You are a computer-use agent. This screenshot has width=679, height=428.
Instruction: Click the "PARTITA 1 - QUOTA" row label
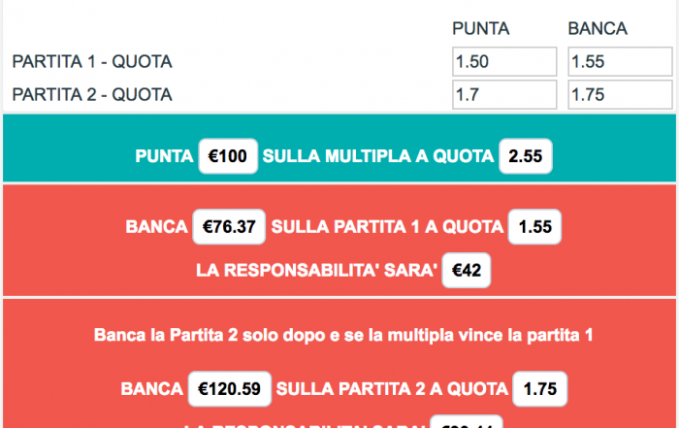[x=92, y=62]
